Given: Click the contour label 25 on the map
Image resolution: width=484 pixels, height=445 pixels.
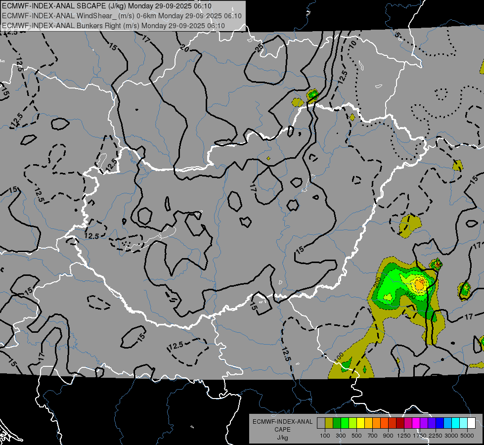Looking at the screenshot, I should coord(260,47).
